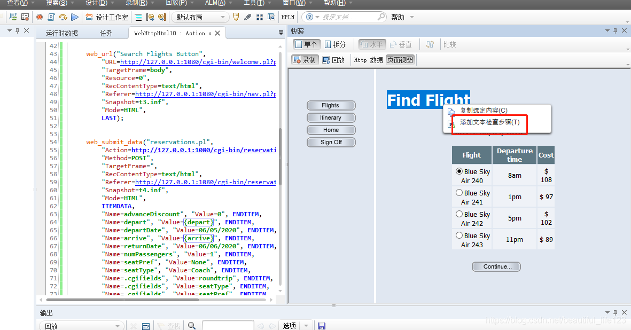Choose 添加文本检查步骤(T) from context menu

click(490, 122)
